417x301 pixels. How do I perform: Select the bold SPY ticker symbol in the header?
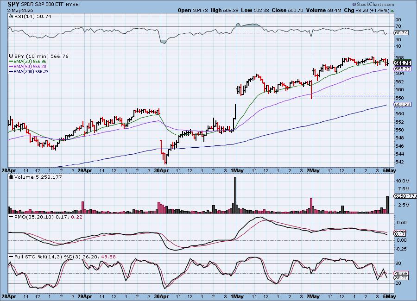[x=13, y=4]
